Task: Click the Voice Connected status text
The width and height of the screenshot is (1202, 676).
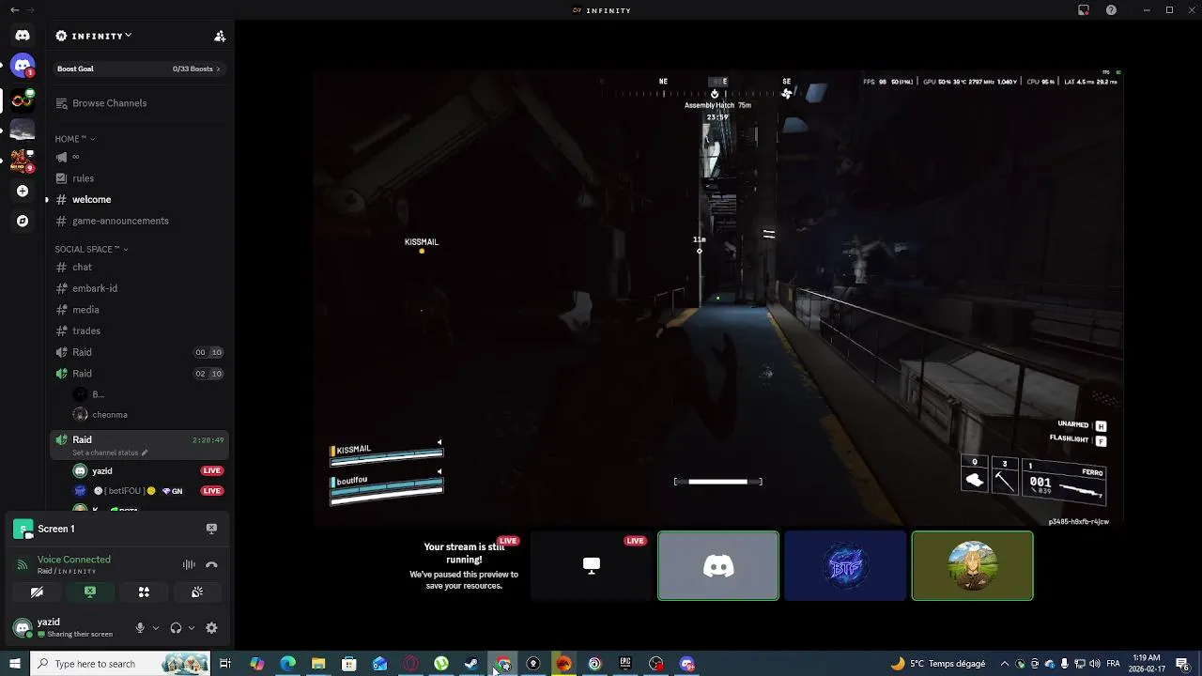Action: pos(74,560)
